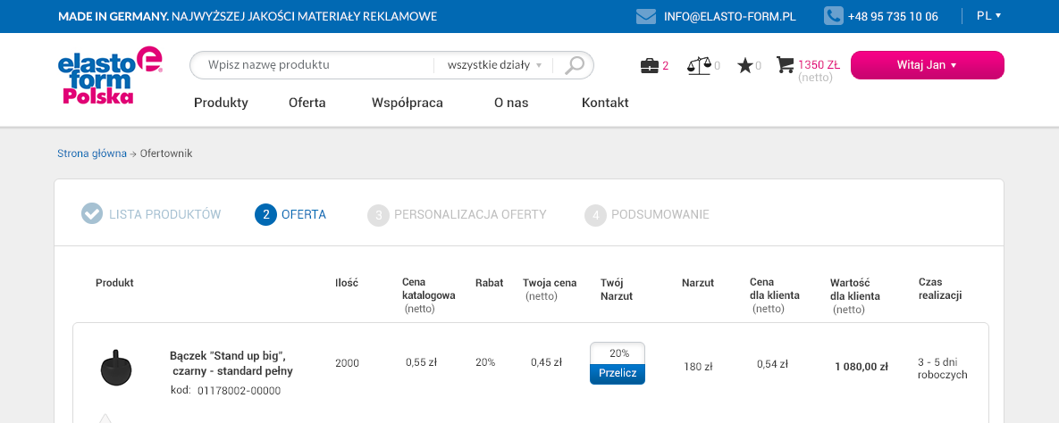Click the 1350 ZŁ cart total
The height and width of the screenshot is (423, 1059).
coord(819,65)
